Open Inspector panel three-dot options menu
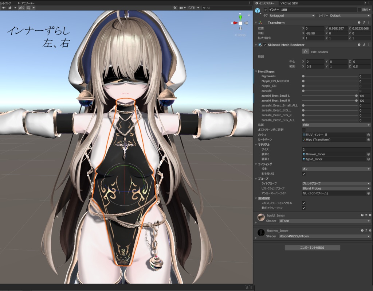373x291 pixels. pos(369,3)
